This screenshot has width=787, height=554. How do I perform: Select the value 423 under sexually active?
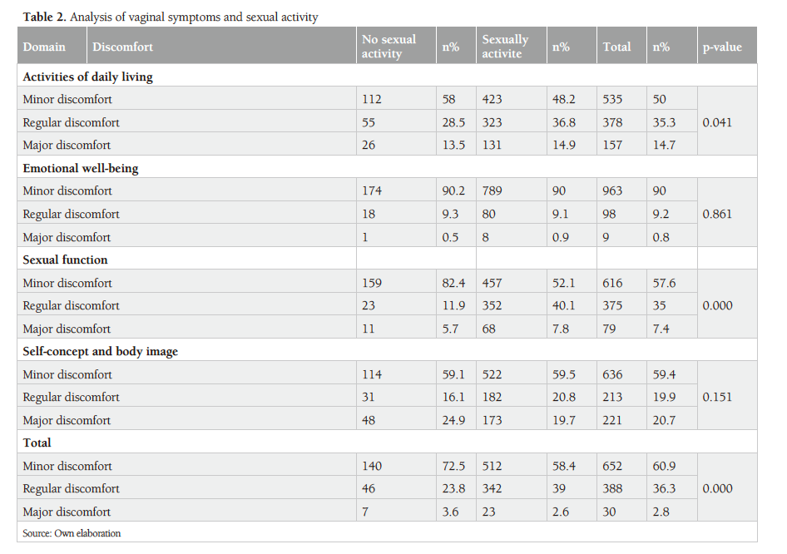pyautogui.click(x=492, y=99)
